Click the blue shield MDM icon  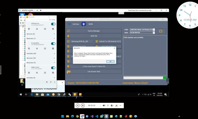[x=84, y=24]
